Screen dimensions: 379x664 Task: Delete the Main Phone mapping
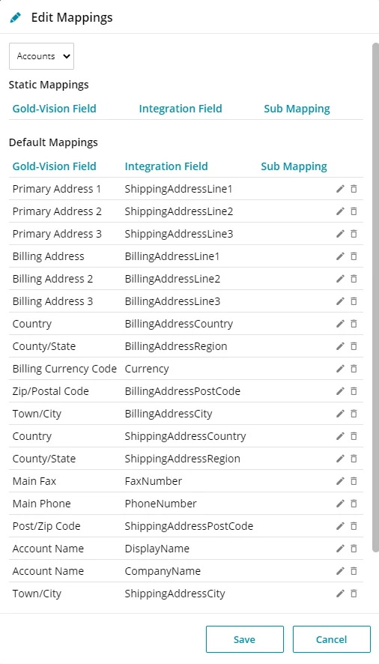354,504
